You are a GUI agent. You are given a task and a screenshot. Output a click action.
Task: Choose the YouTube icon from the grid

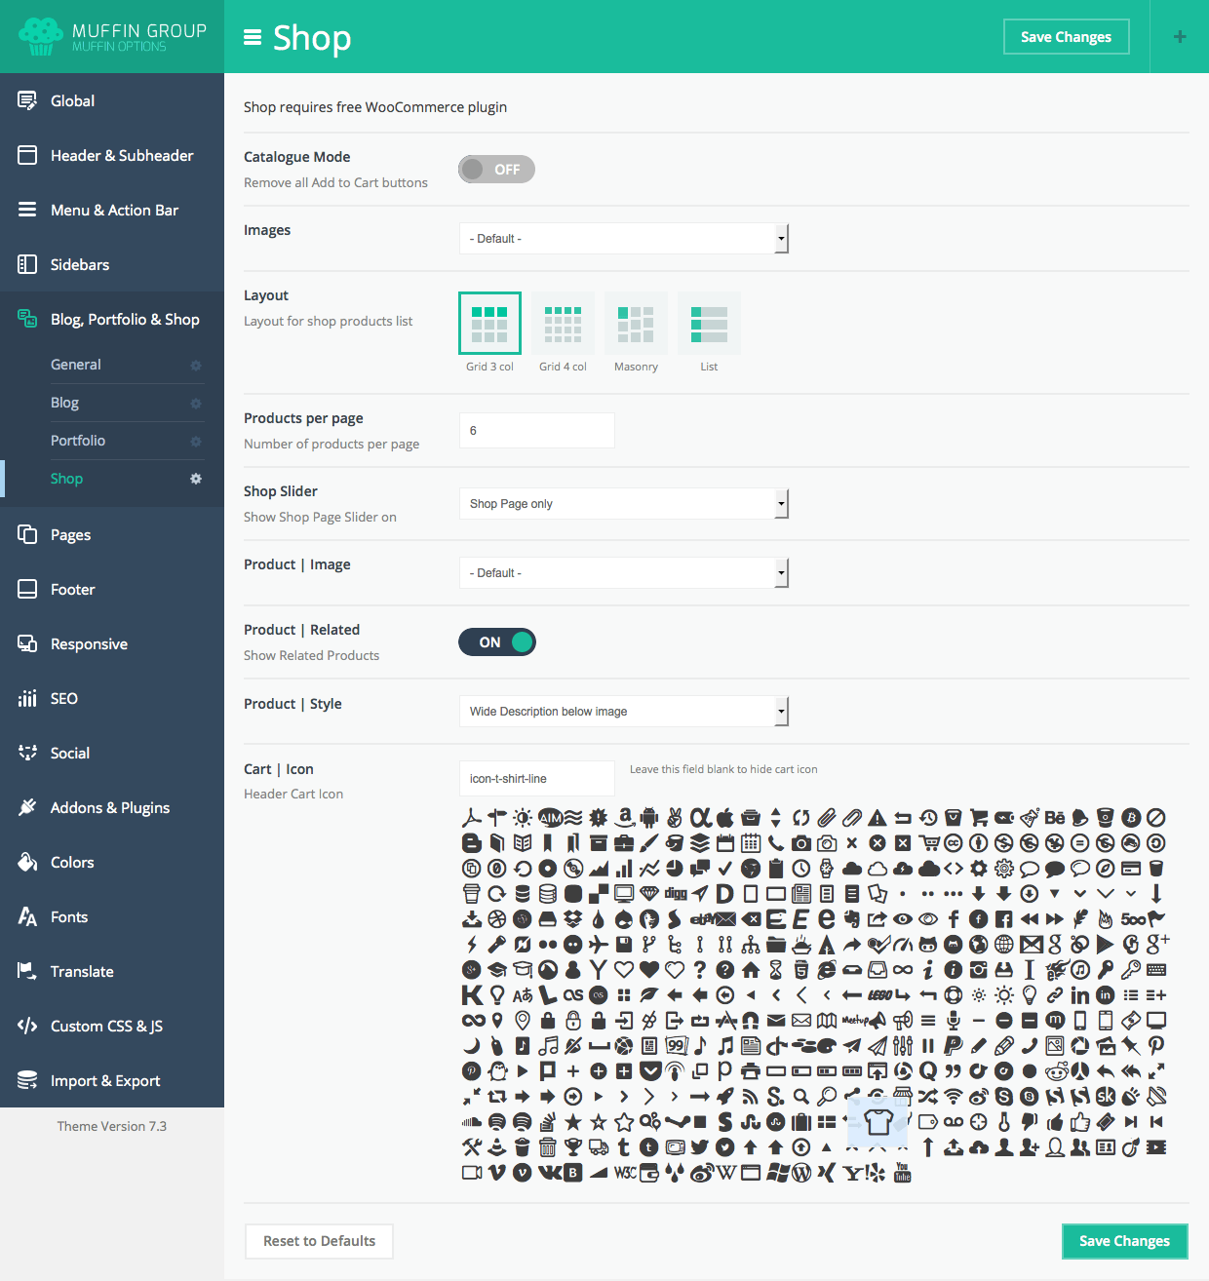point(903,1172)
